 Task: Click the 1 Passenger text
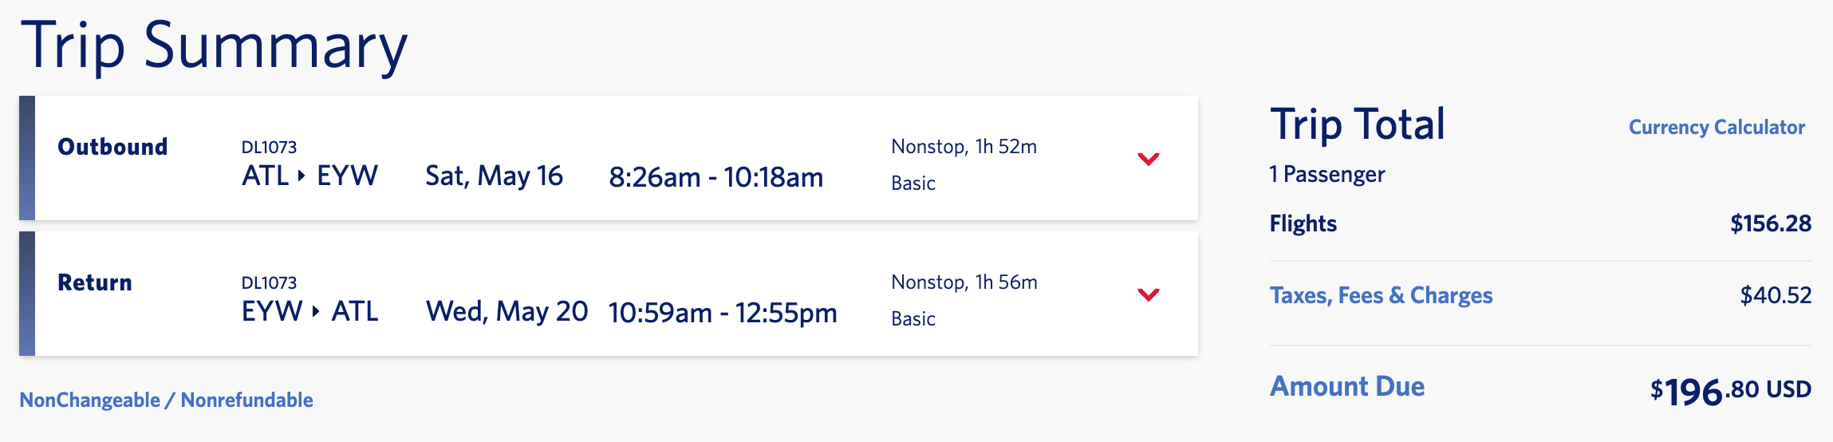1326,174
